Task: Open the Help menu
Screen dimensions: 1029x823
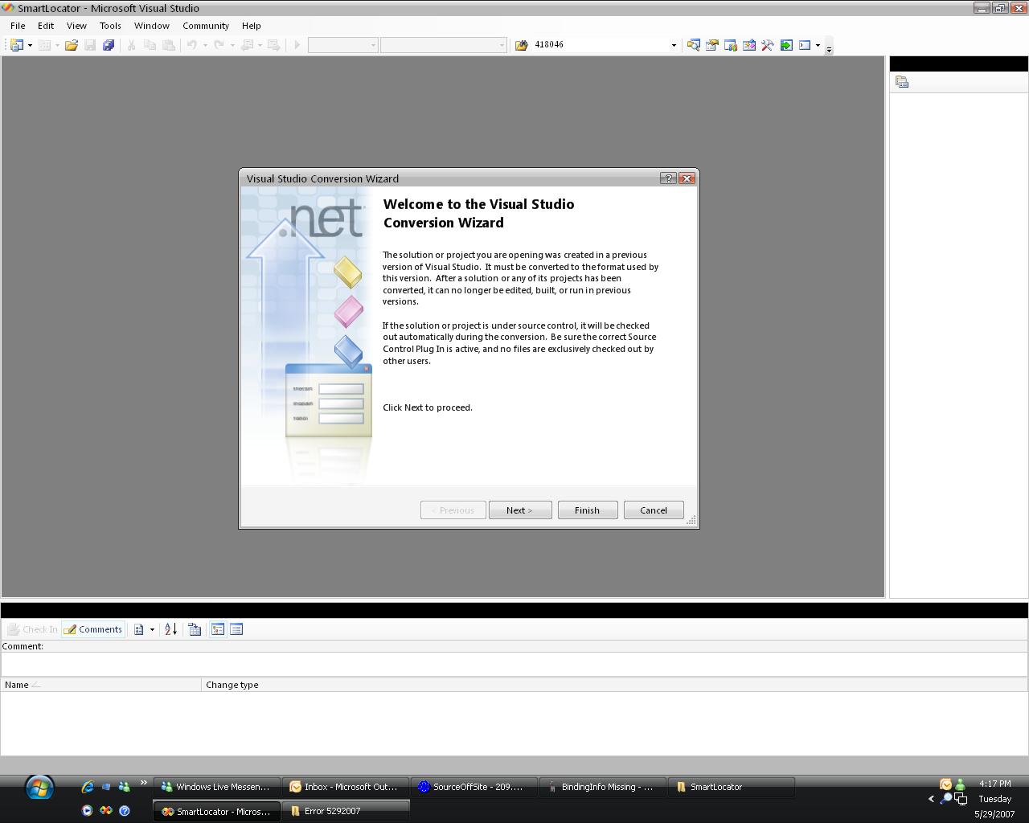Action: [x=252, y=26]
